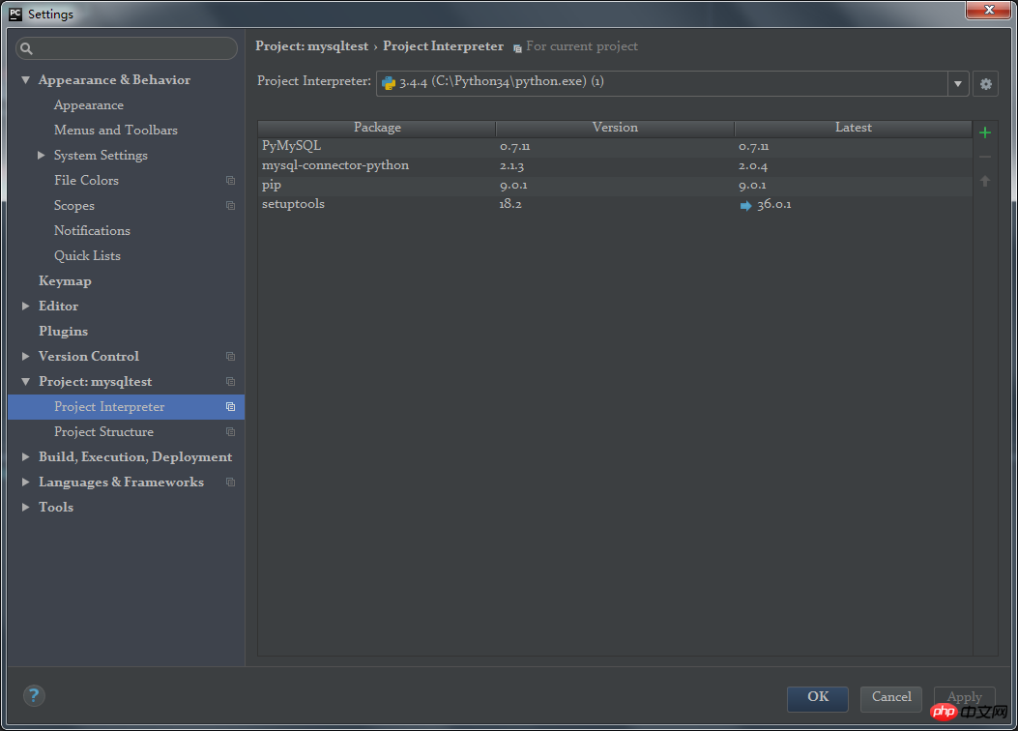Sort by the Version column header
Image resolution: width=1018 pixels, height=731 pixels.
615,128
